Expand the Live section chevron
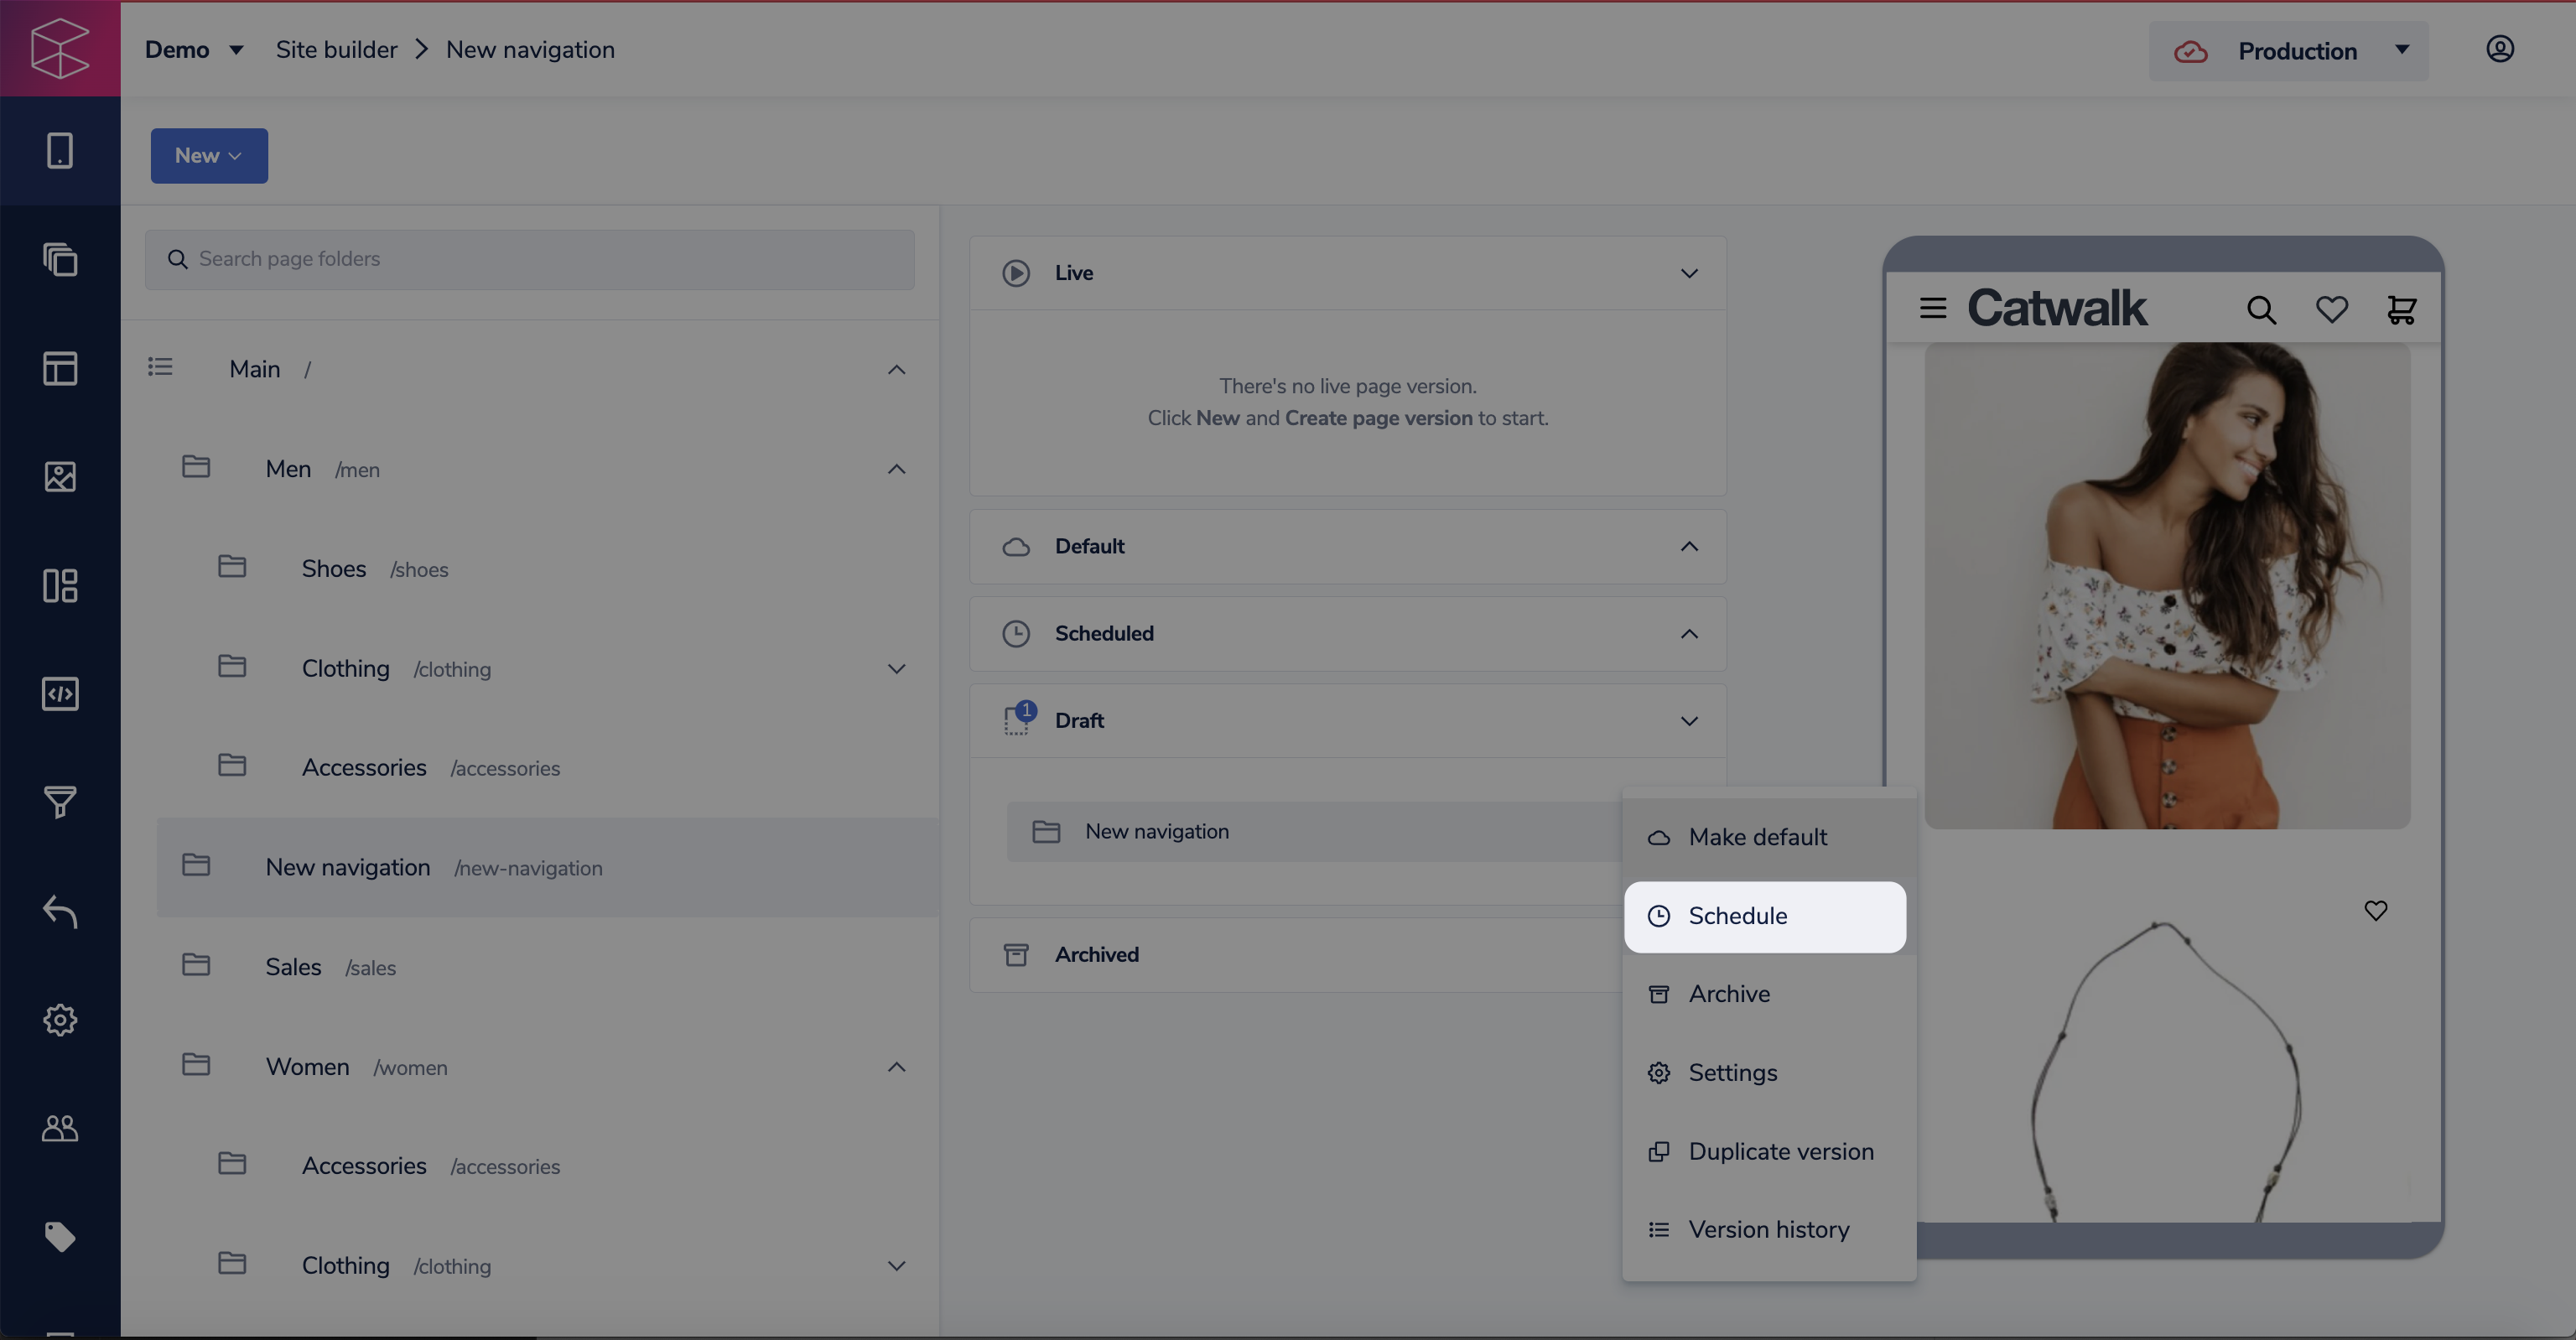The width and height of the screenshot is (2576, 1340). (1688, 273)
